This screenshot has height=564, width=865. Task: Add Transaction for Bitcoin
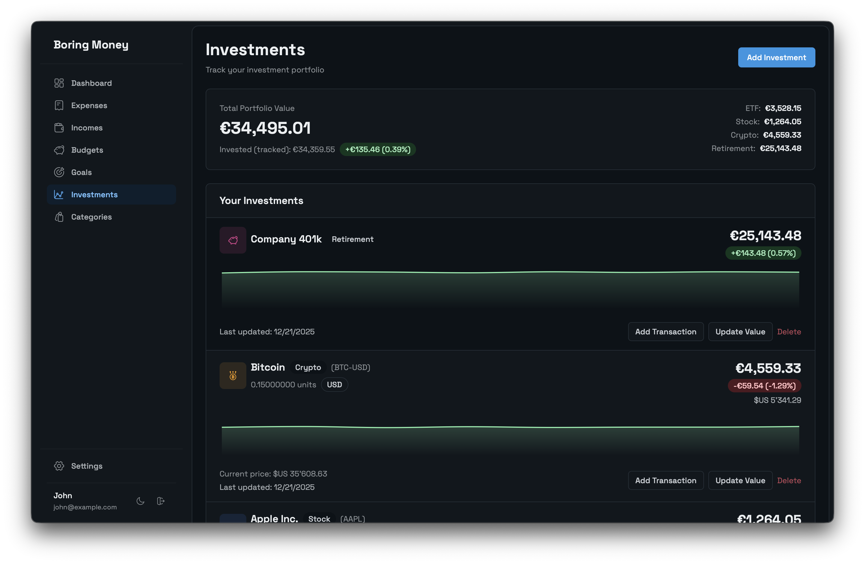point(665,480)
